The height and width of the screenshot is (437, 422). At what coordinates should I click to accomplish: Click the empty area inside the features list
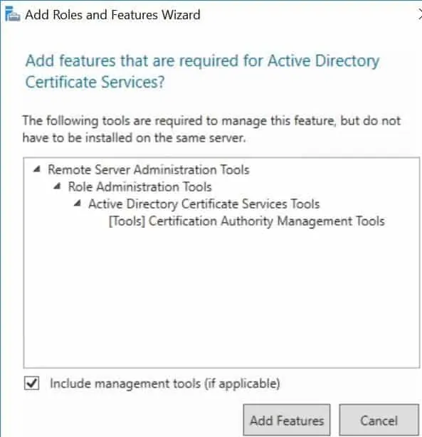click(221, 298)
